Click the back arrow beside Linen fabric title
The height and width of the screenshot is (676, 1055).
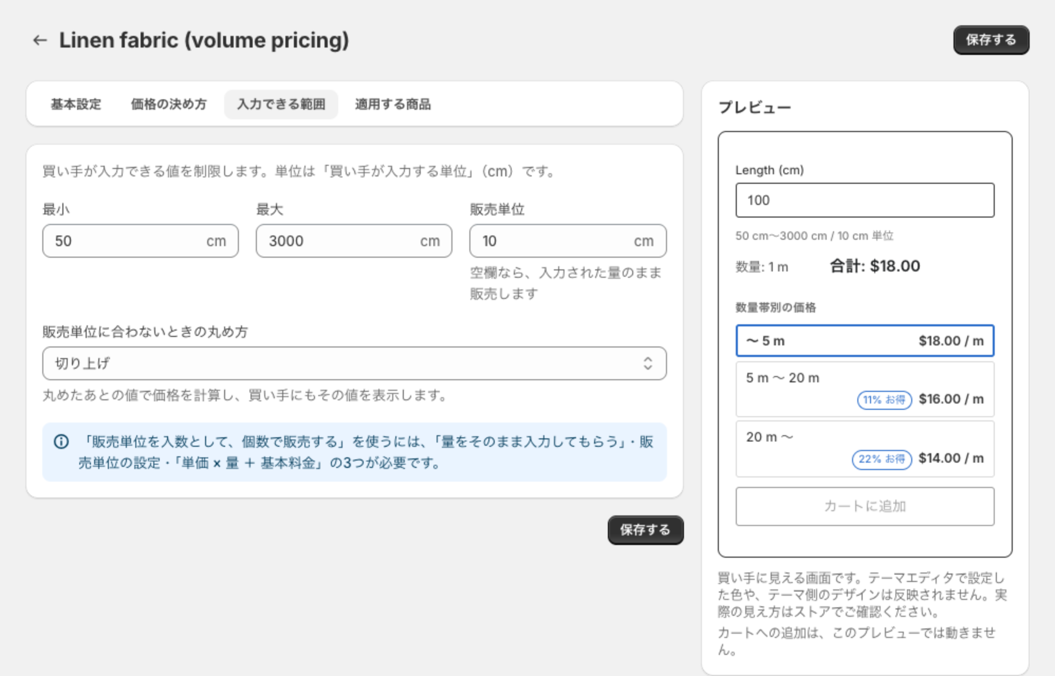point(40,40)
